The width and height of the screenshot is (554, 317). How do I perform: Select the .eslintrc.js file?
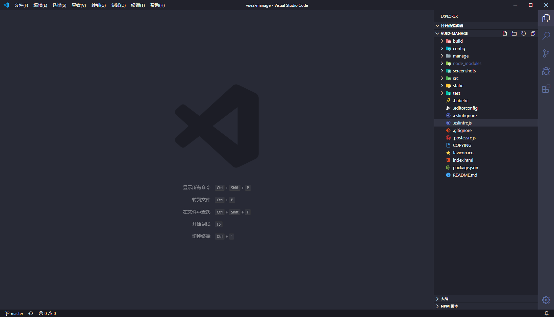click(462, 123)
